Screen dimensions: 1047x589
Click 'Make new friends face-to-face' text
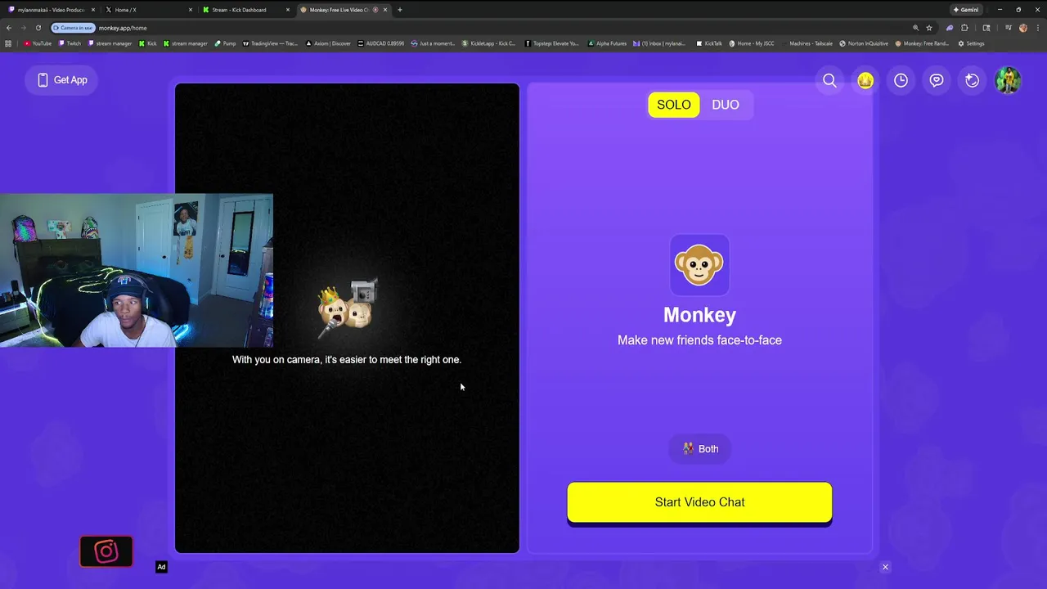pos(699,340)
